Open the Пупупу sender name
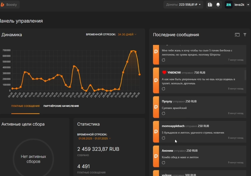This screenshot has height=176, width=251. coord(167,101)
